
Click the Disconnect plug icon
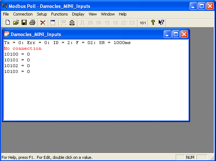(72, 23)
